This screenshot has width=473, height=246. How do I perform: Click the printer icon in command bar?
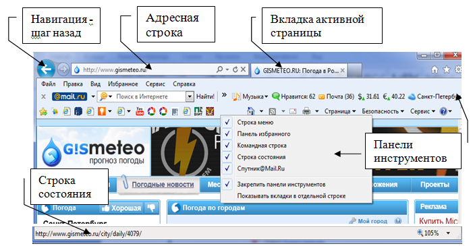pyautogui.click(x=306, y=111)
